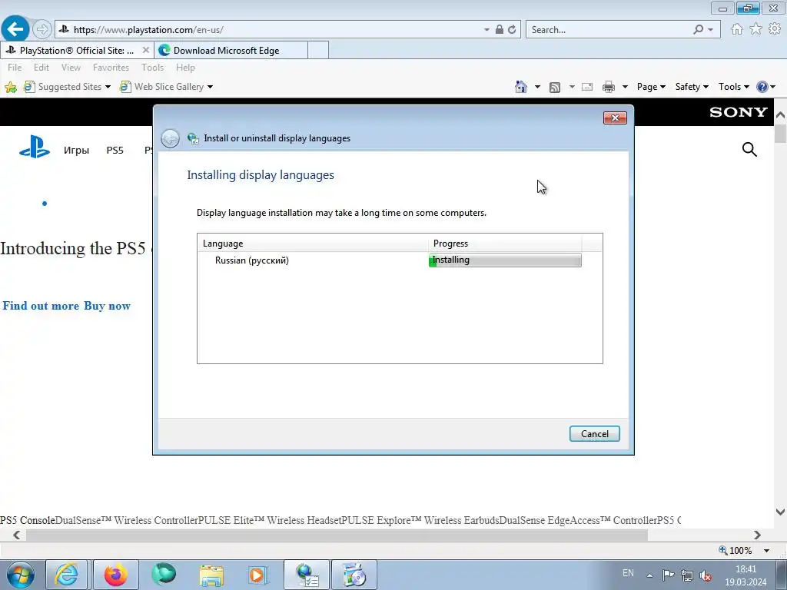Open the gear Tools icon at top right
This screenshot has height=590, width=787.
click(775, 29)
